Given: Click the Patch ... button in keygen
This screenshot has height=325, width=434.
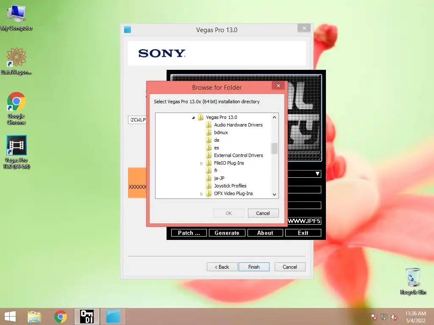Looking at the screenshot, I should click(189, 233).
